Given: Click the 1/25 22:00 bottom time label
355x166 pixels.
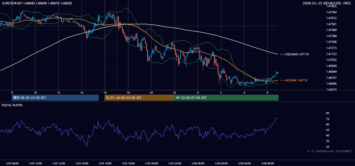Looking at the screenshot, I should pos(175,164).
